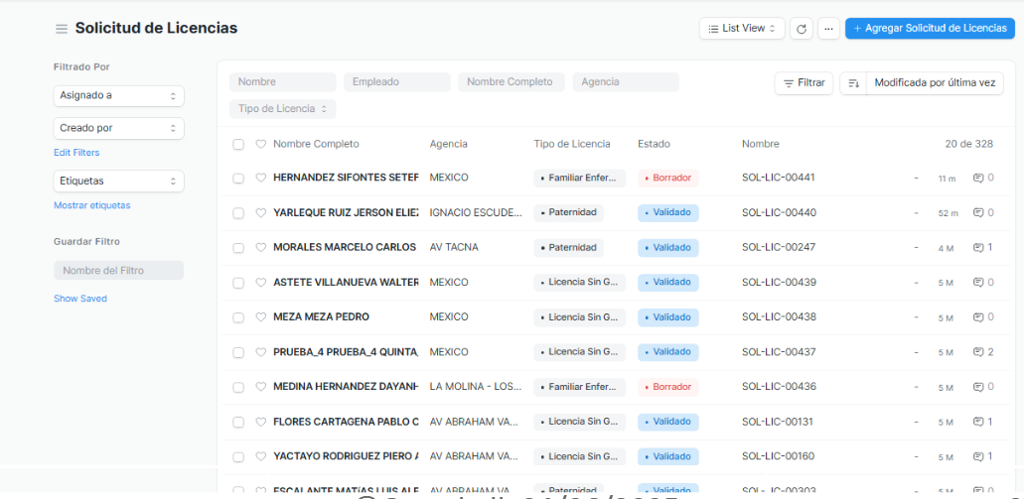Screen dimensions: 1024x499
Task: Click the Edit Filters link
Action: click(76, 153)
